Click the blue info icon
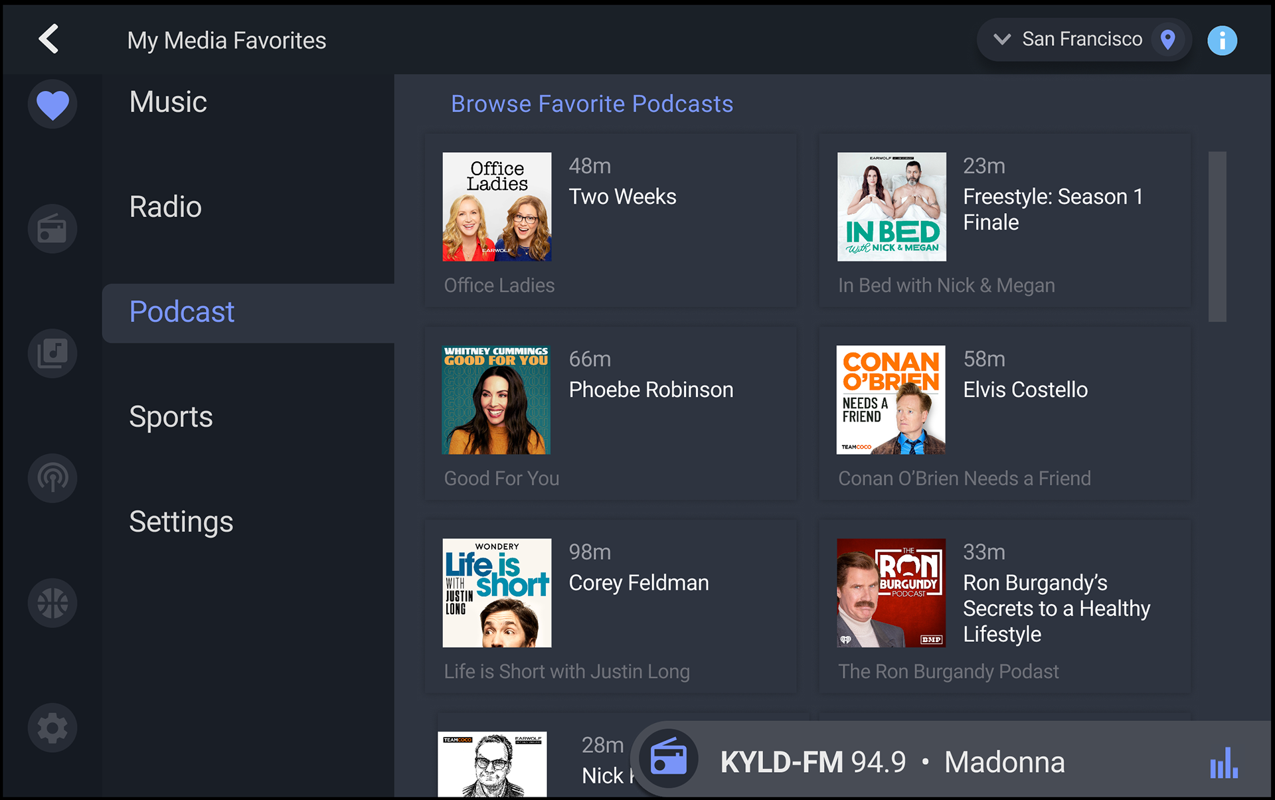The height and width of the screenshot is (800, 1275). point(1222,40)
